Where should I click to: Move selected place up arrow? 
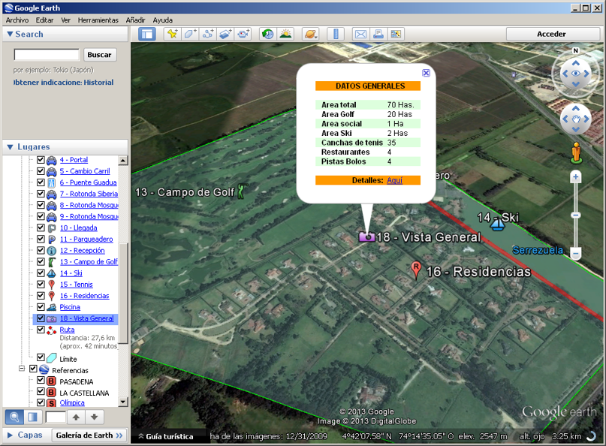point(76,417)
